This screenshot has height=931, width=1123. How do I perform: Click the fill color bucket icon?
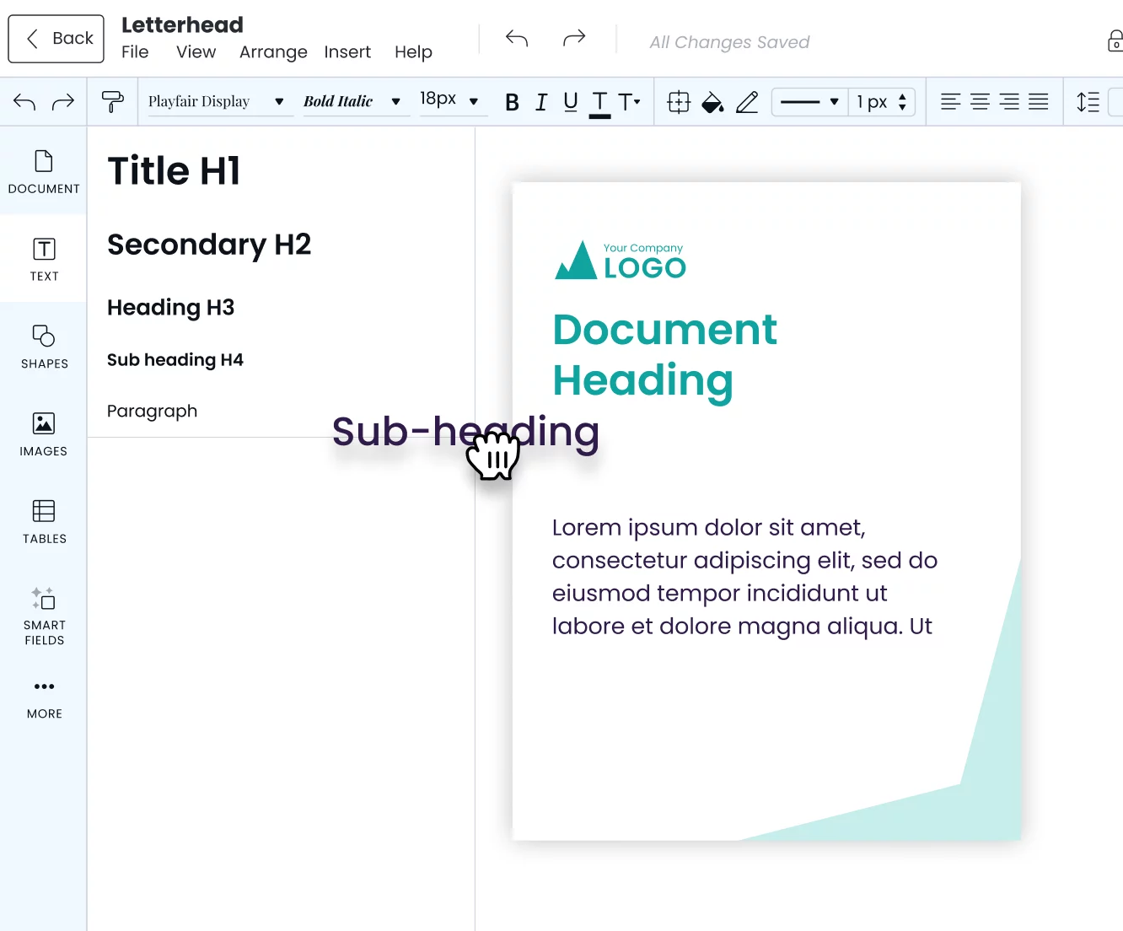tap(712, 102)
